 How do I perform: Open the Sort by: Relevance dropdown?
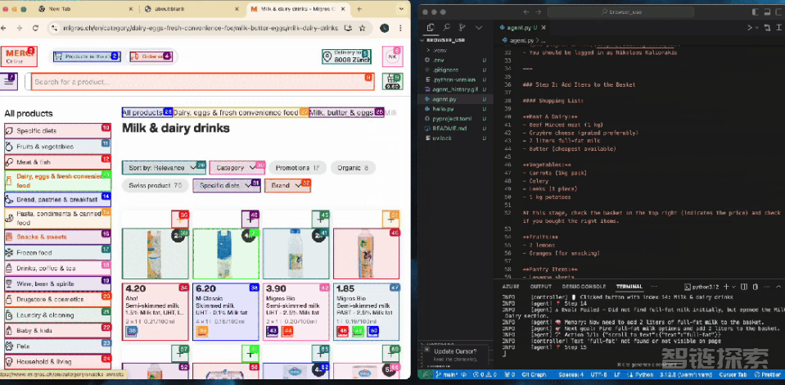[164, 168]
